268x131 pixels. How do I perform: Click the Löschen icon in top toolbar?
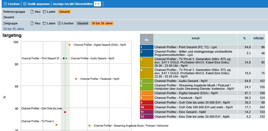(5, 4)
